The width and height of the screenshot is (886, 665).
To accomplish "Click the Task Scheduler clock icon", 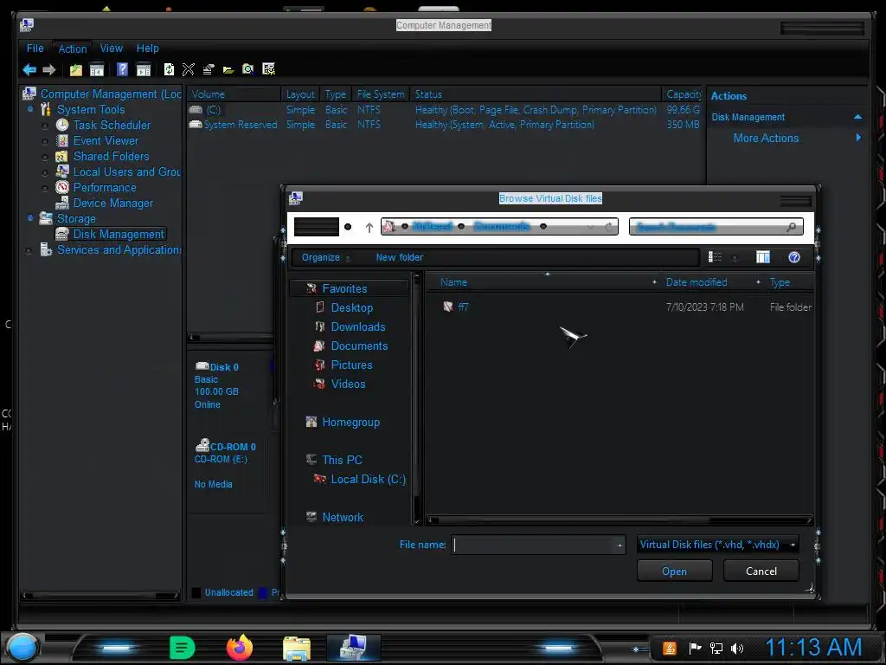I will (x=62, y=125).
